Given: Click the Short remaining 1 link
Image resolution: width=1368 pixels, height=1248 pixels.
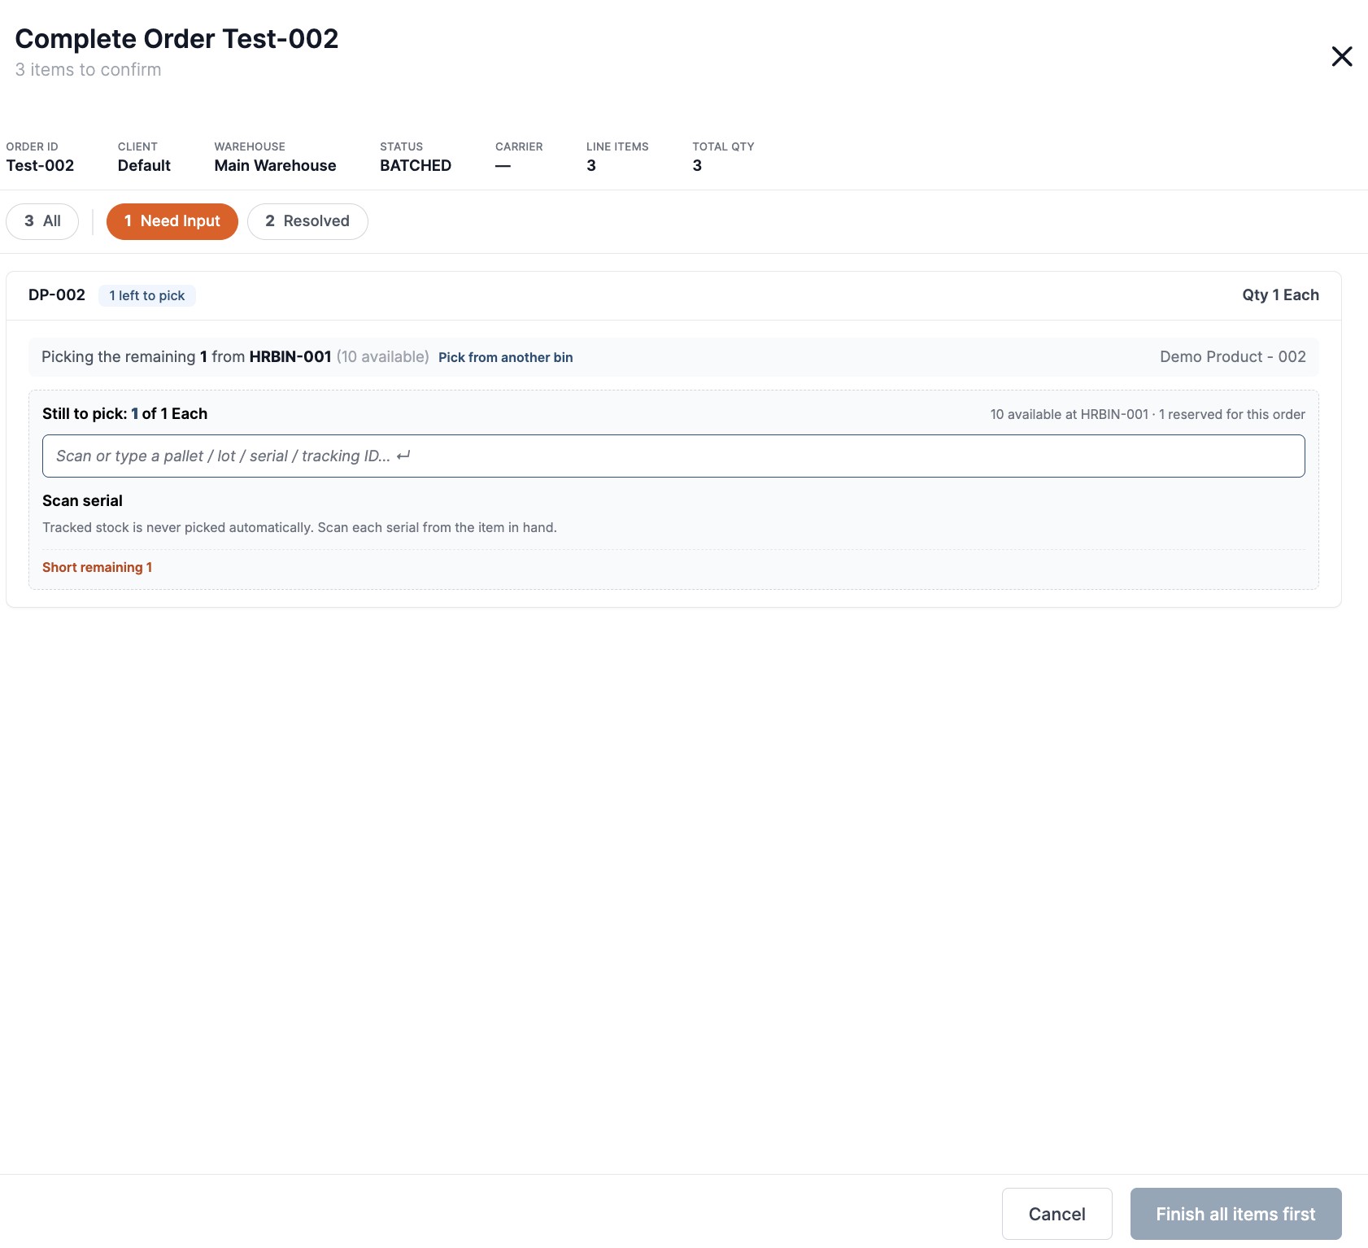Looking at the screenshot, I should [x=97, y=567].
